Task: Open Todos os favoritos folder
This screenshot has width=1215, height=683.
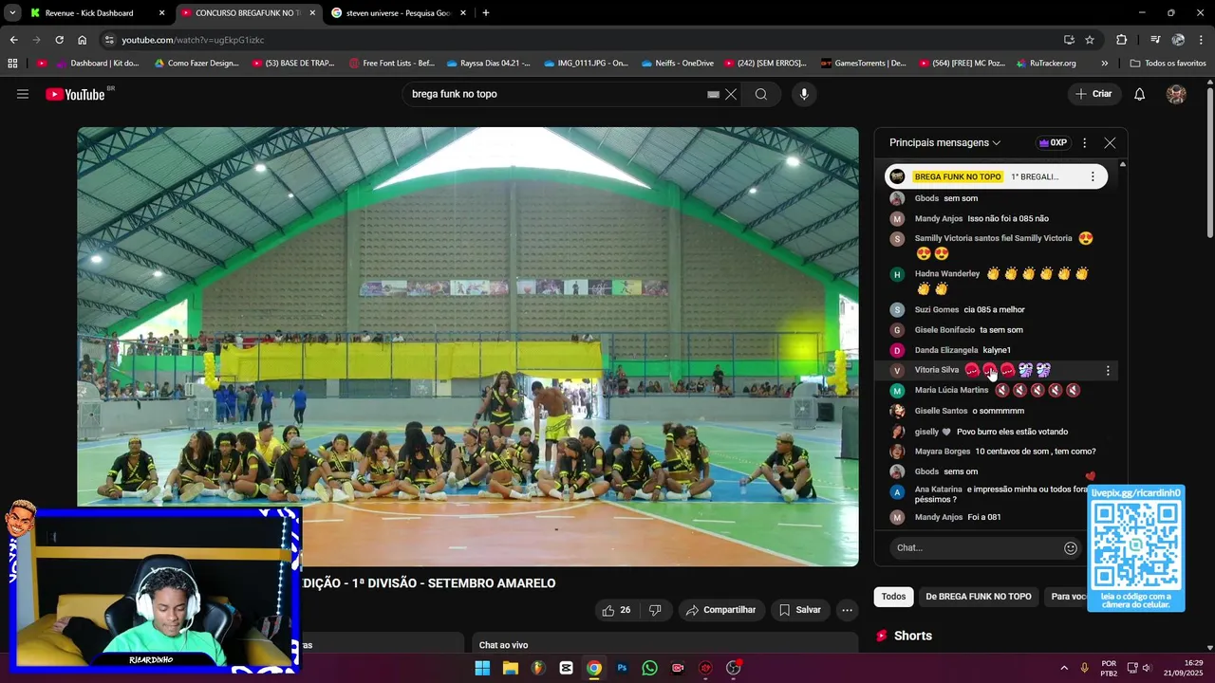Action: (x=1168, y=64)
